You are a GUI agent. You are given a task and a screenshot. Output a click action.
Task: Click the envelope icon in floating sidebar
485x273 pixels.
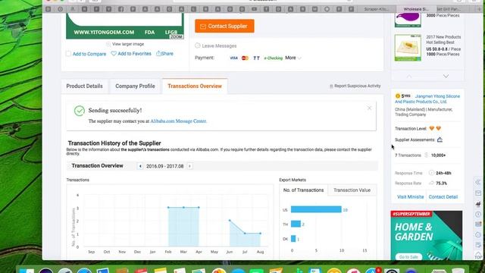tap(478, 193)
